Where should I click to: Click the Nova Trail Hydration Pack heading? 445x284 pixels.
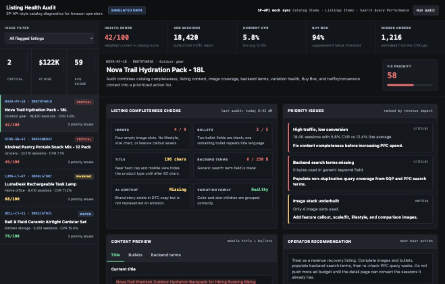(155, 70)
